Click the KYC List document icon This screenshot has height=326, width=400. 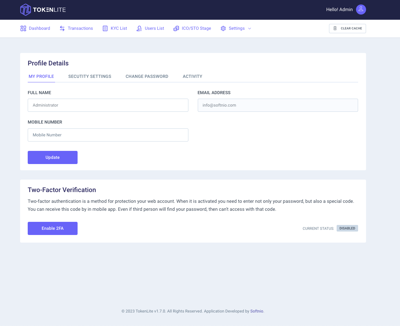pyautogui.click(x=105, y=28)
